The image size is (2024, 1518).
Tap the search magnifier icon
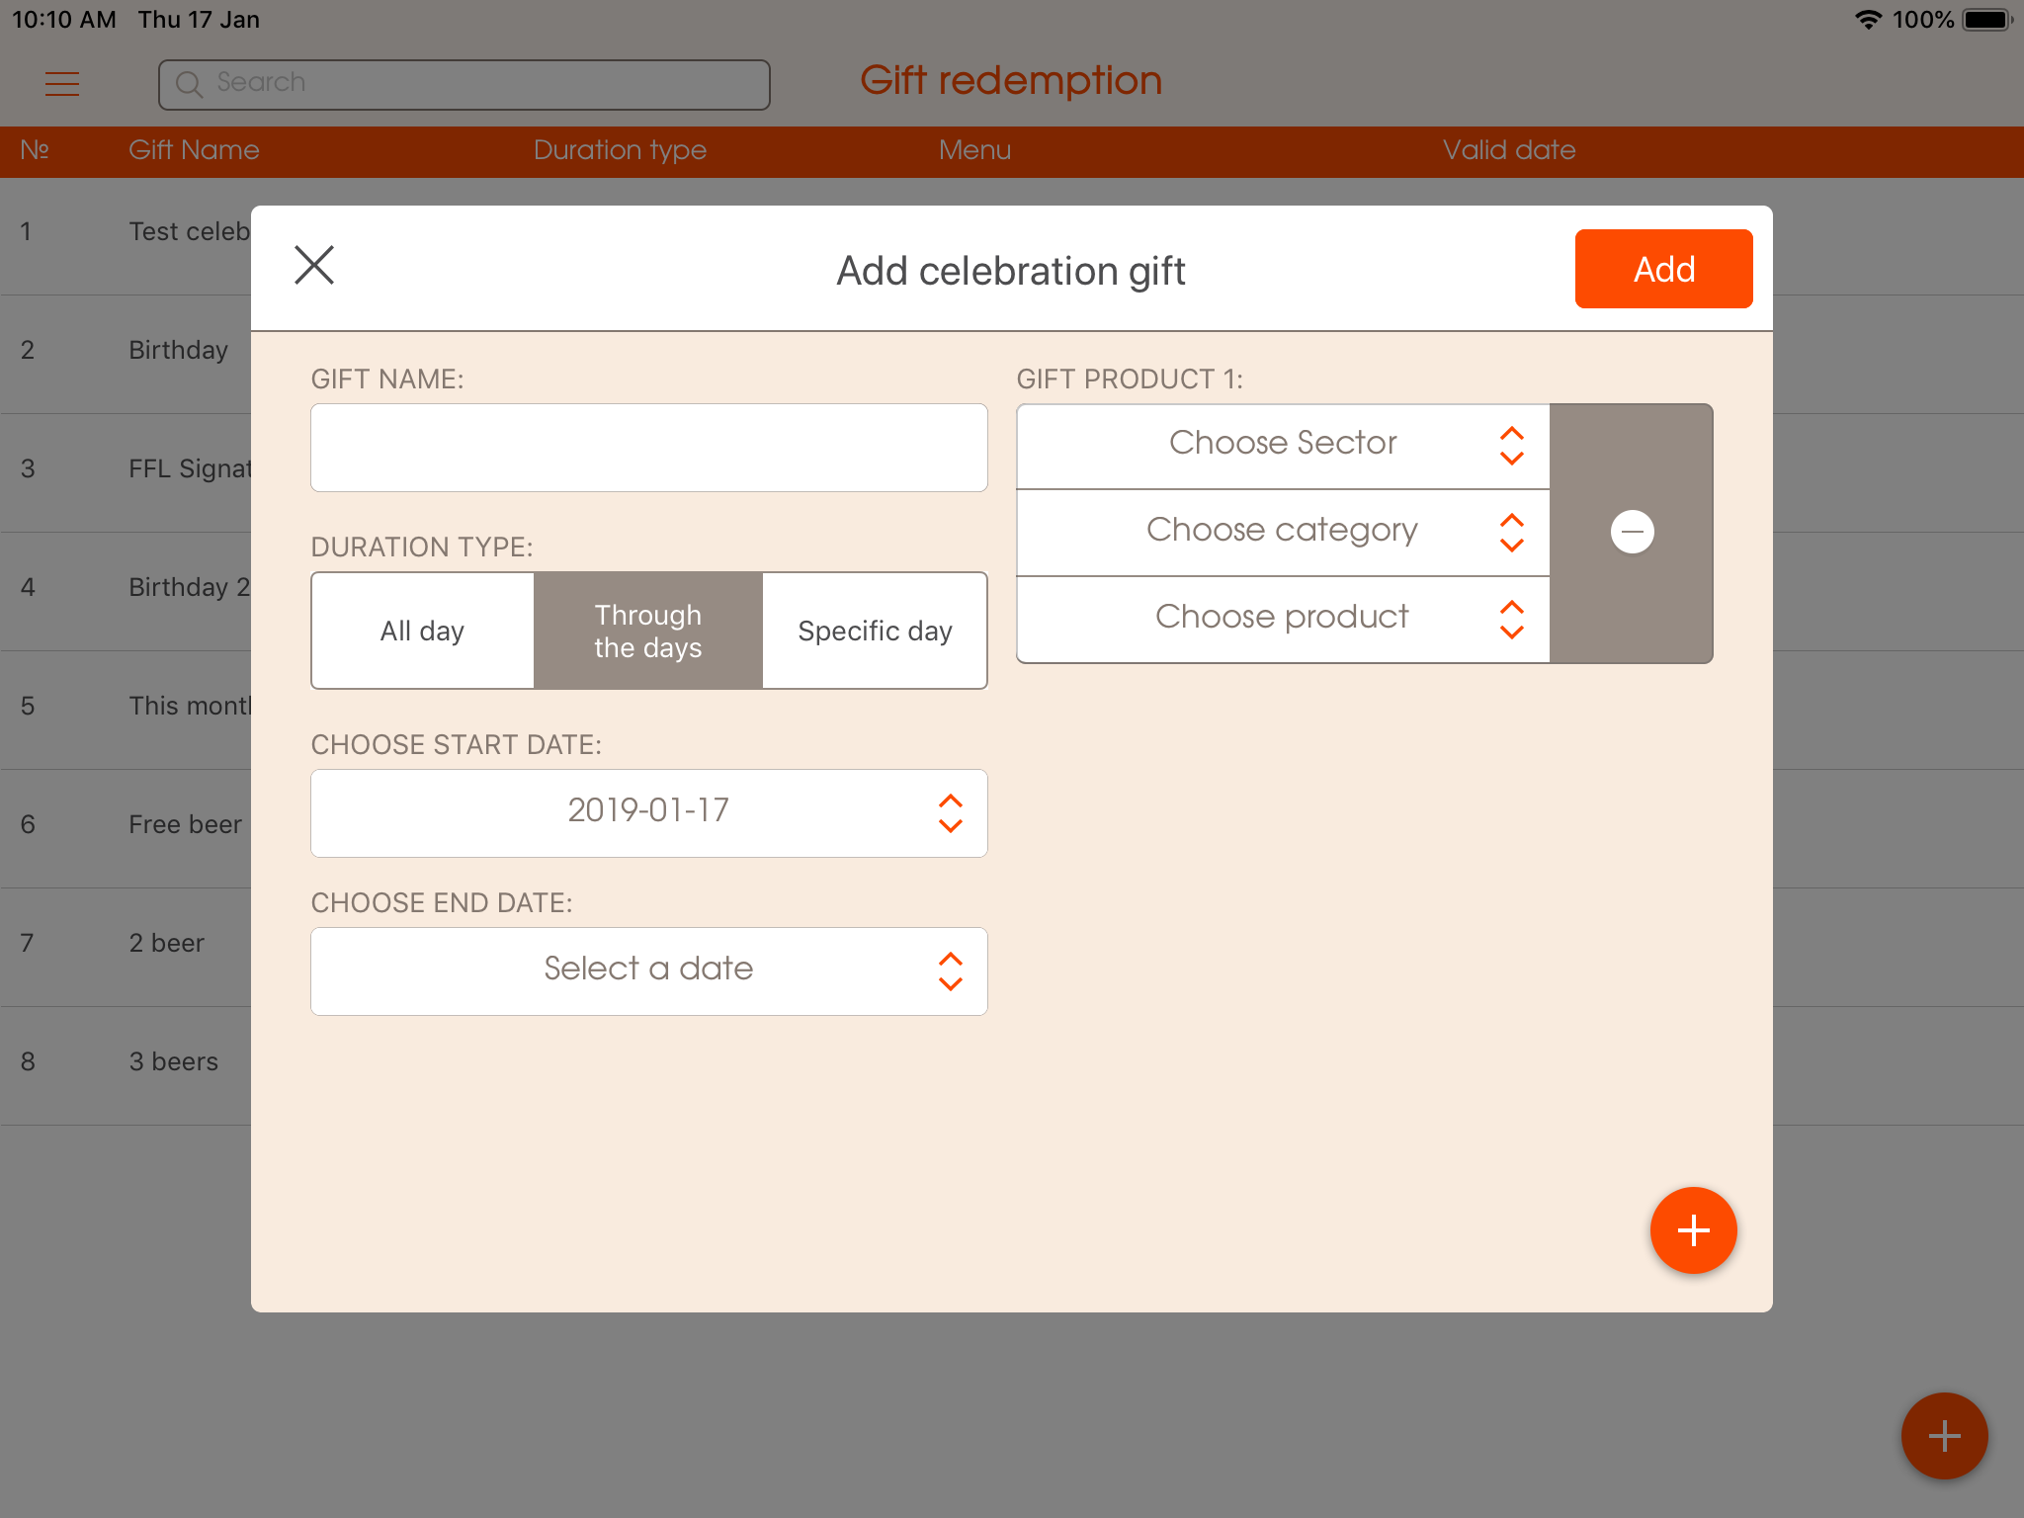click(189, 84)
